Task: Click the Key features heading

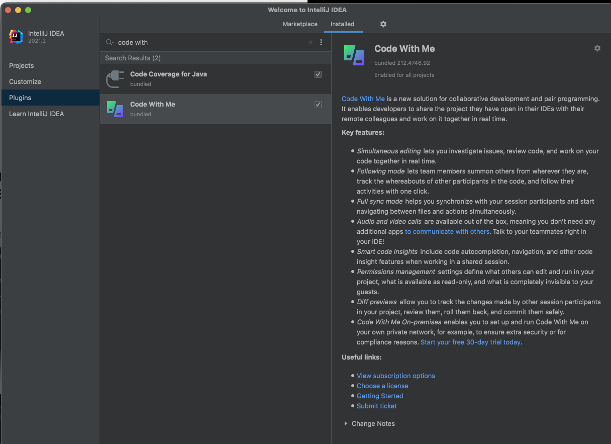Action: click(363, 132)
